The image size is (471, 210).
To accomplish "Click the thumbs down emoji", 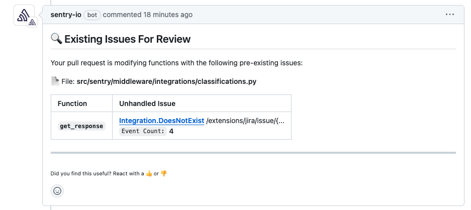I will (x=163, y=174).
